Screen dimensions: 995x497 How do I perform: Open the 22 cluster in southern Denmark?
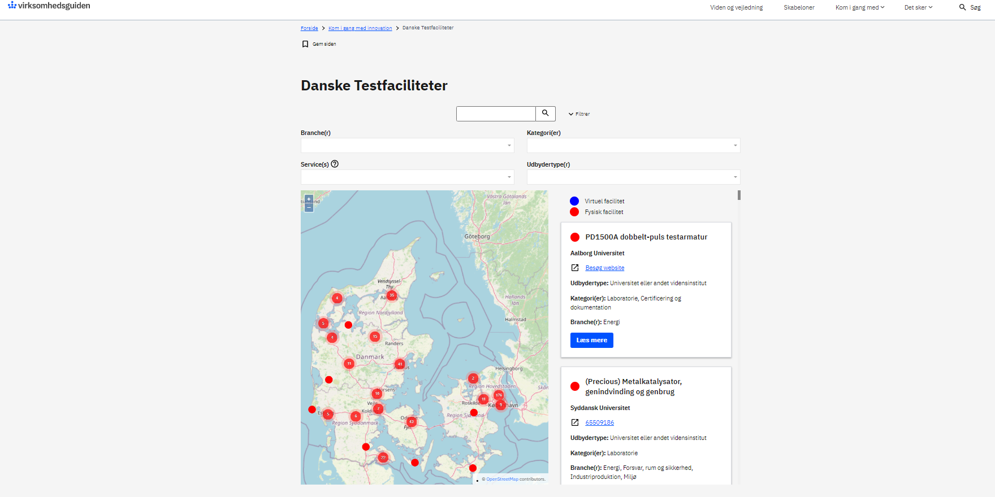(383, 457)
